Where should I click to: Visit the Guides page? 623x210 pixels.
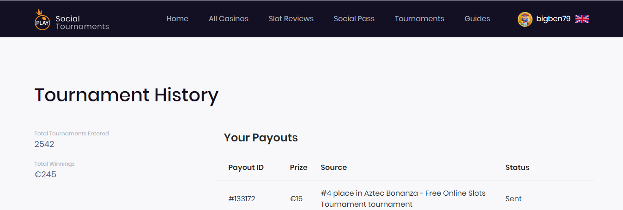pyautogui.click(x=477, y=19)
